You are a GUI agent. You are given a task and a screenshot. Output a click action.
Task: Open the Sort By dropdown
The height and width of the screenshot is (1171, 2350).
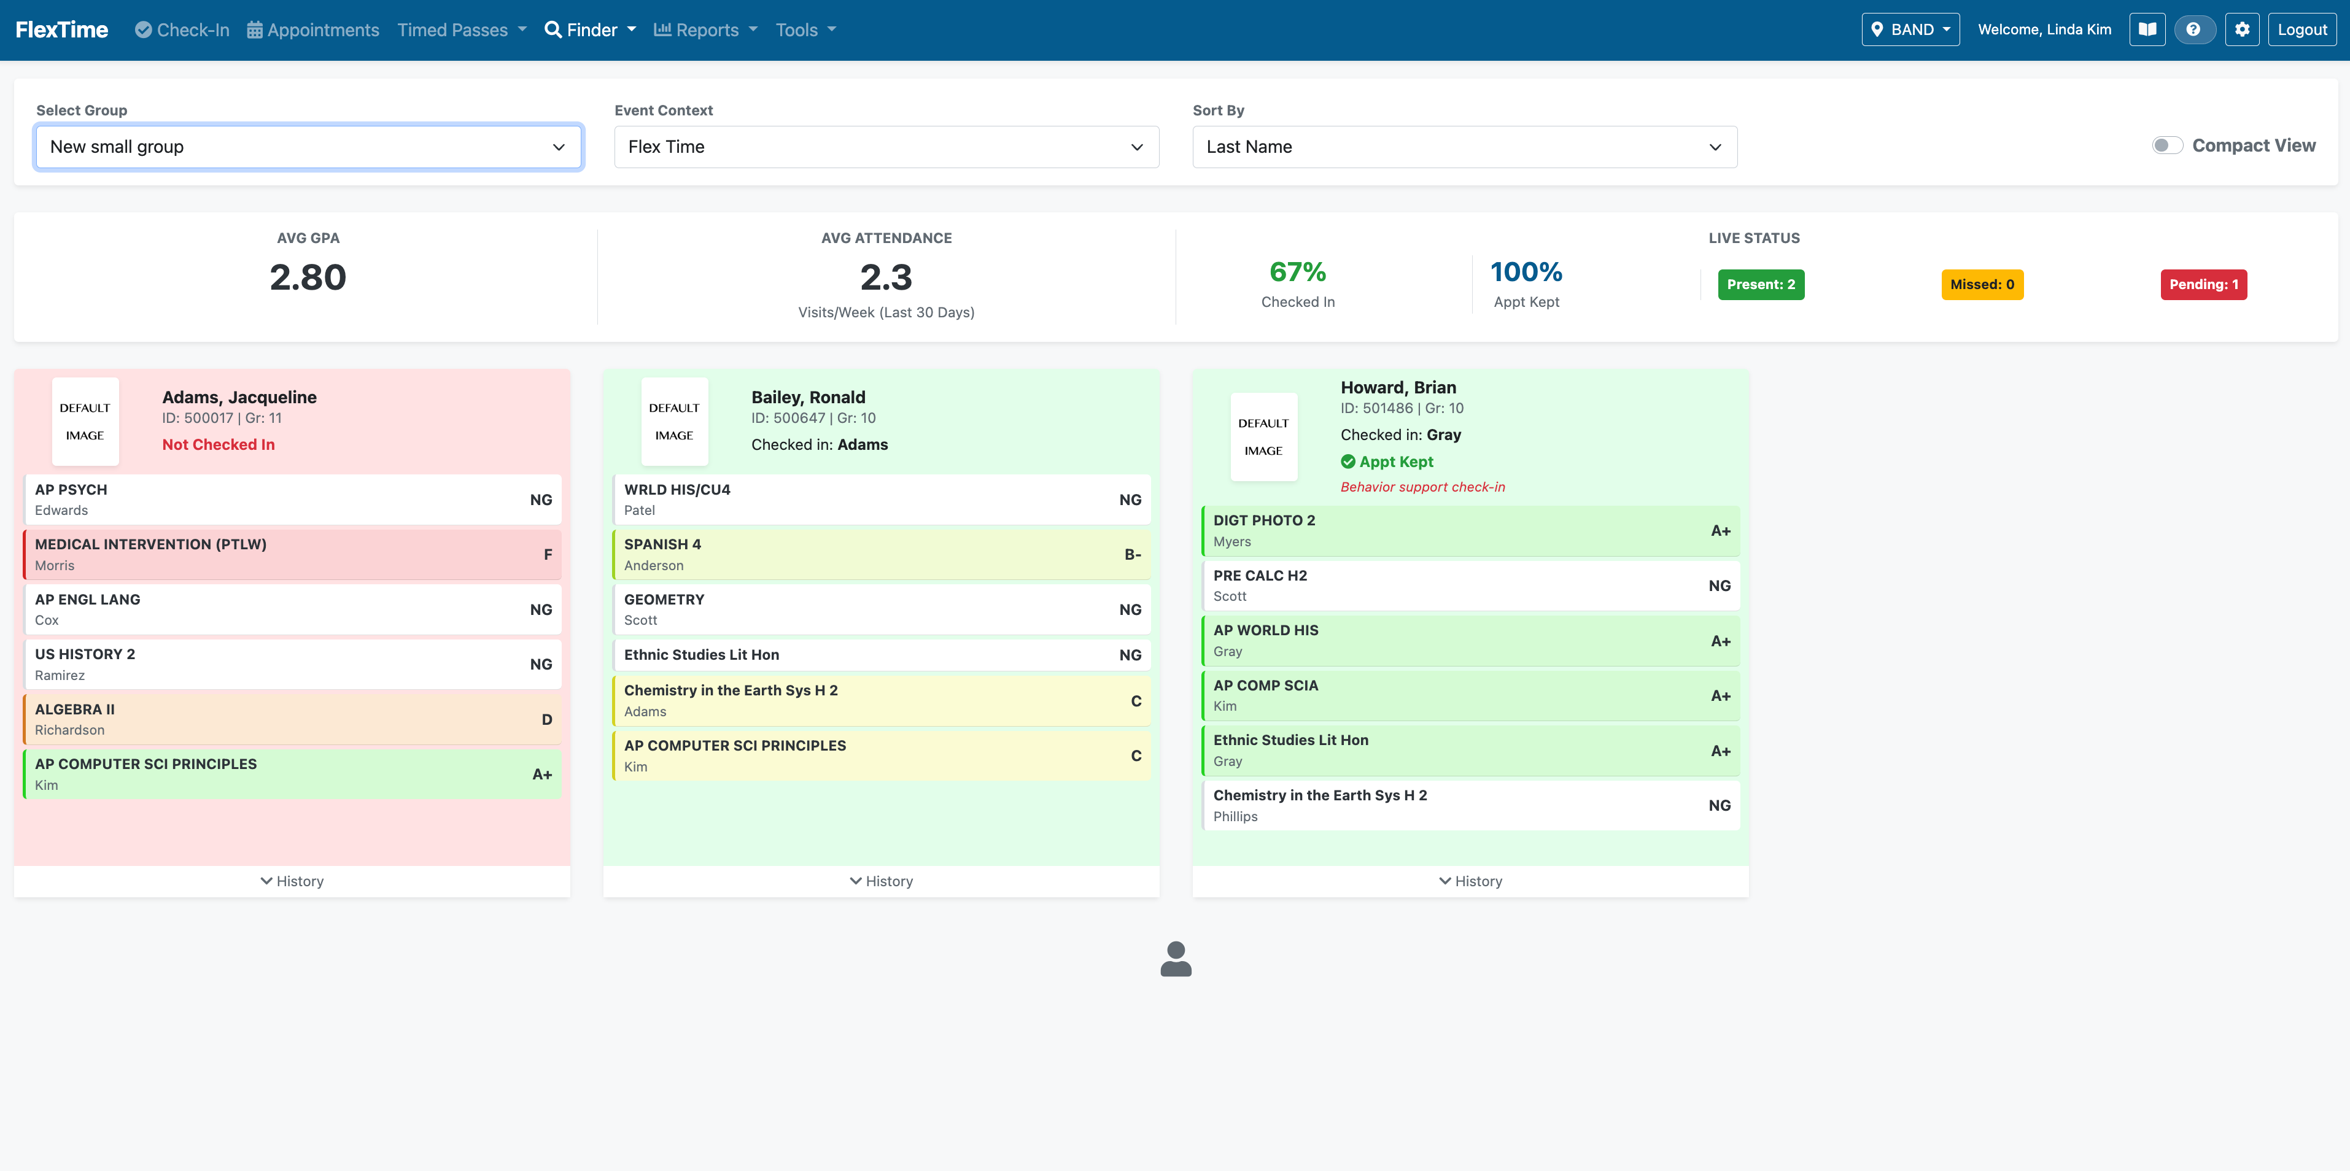coord(1464,147)
